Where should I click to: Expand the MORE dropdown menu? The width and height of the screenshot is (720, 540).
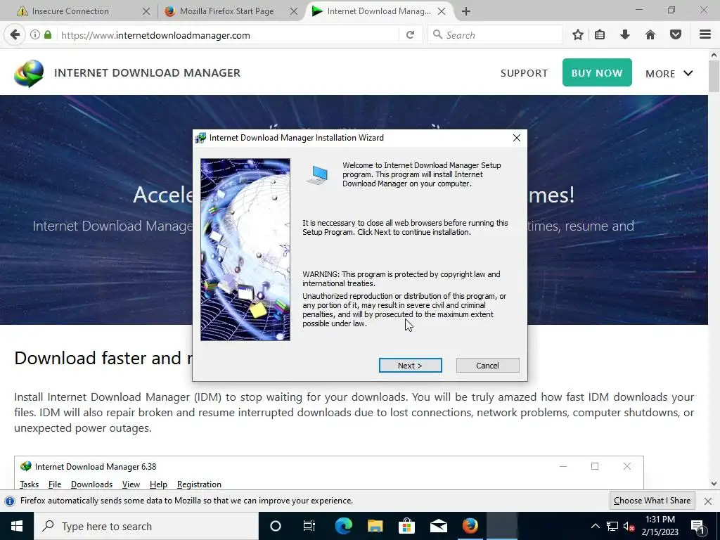[669, 73]
